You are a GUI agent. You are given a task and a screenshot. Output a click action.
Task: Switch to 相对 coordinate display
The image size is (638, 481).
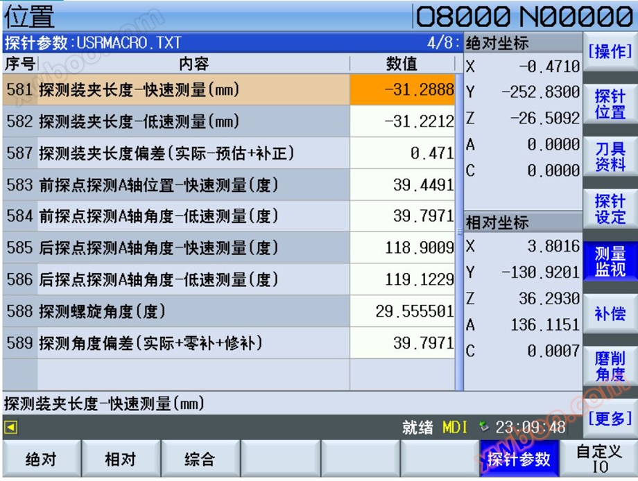121,460
